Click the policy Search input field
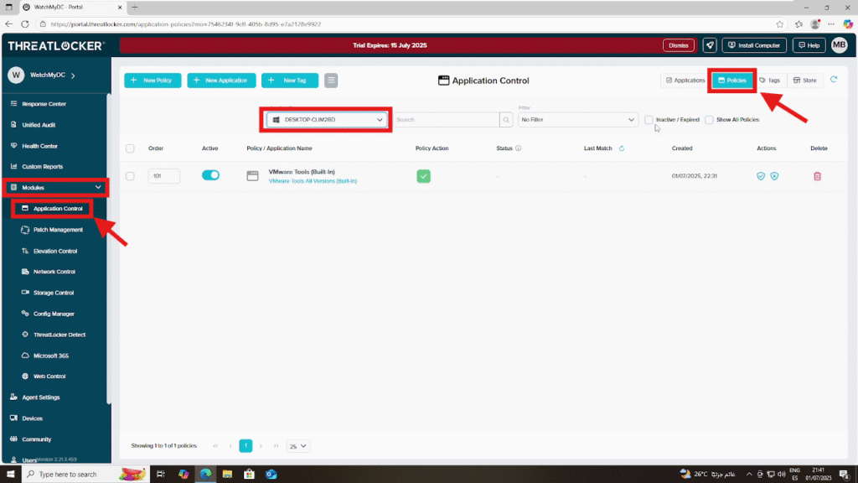858x483 pixels. tap(446, 120)
